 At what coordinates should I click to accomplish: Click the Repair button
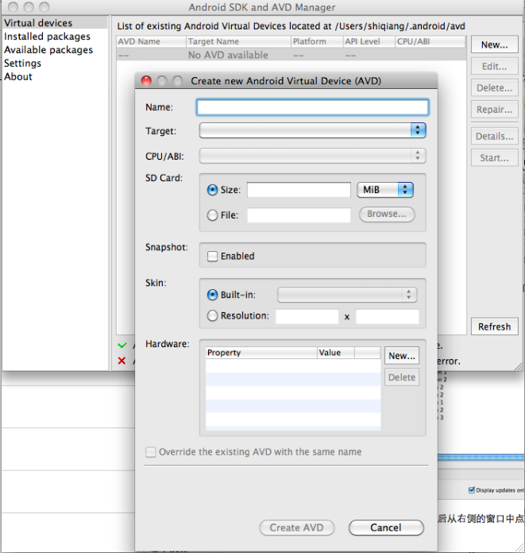tap(495, 110)
